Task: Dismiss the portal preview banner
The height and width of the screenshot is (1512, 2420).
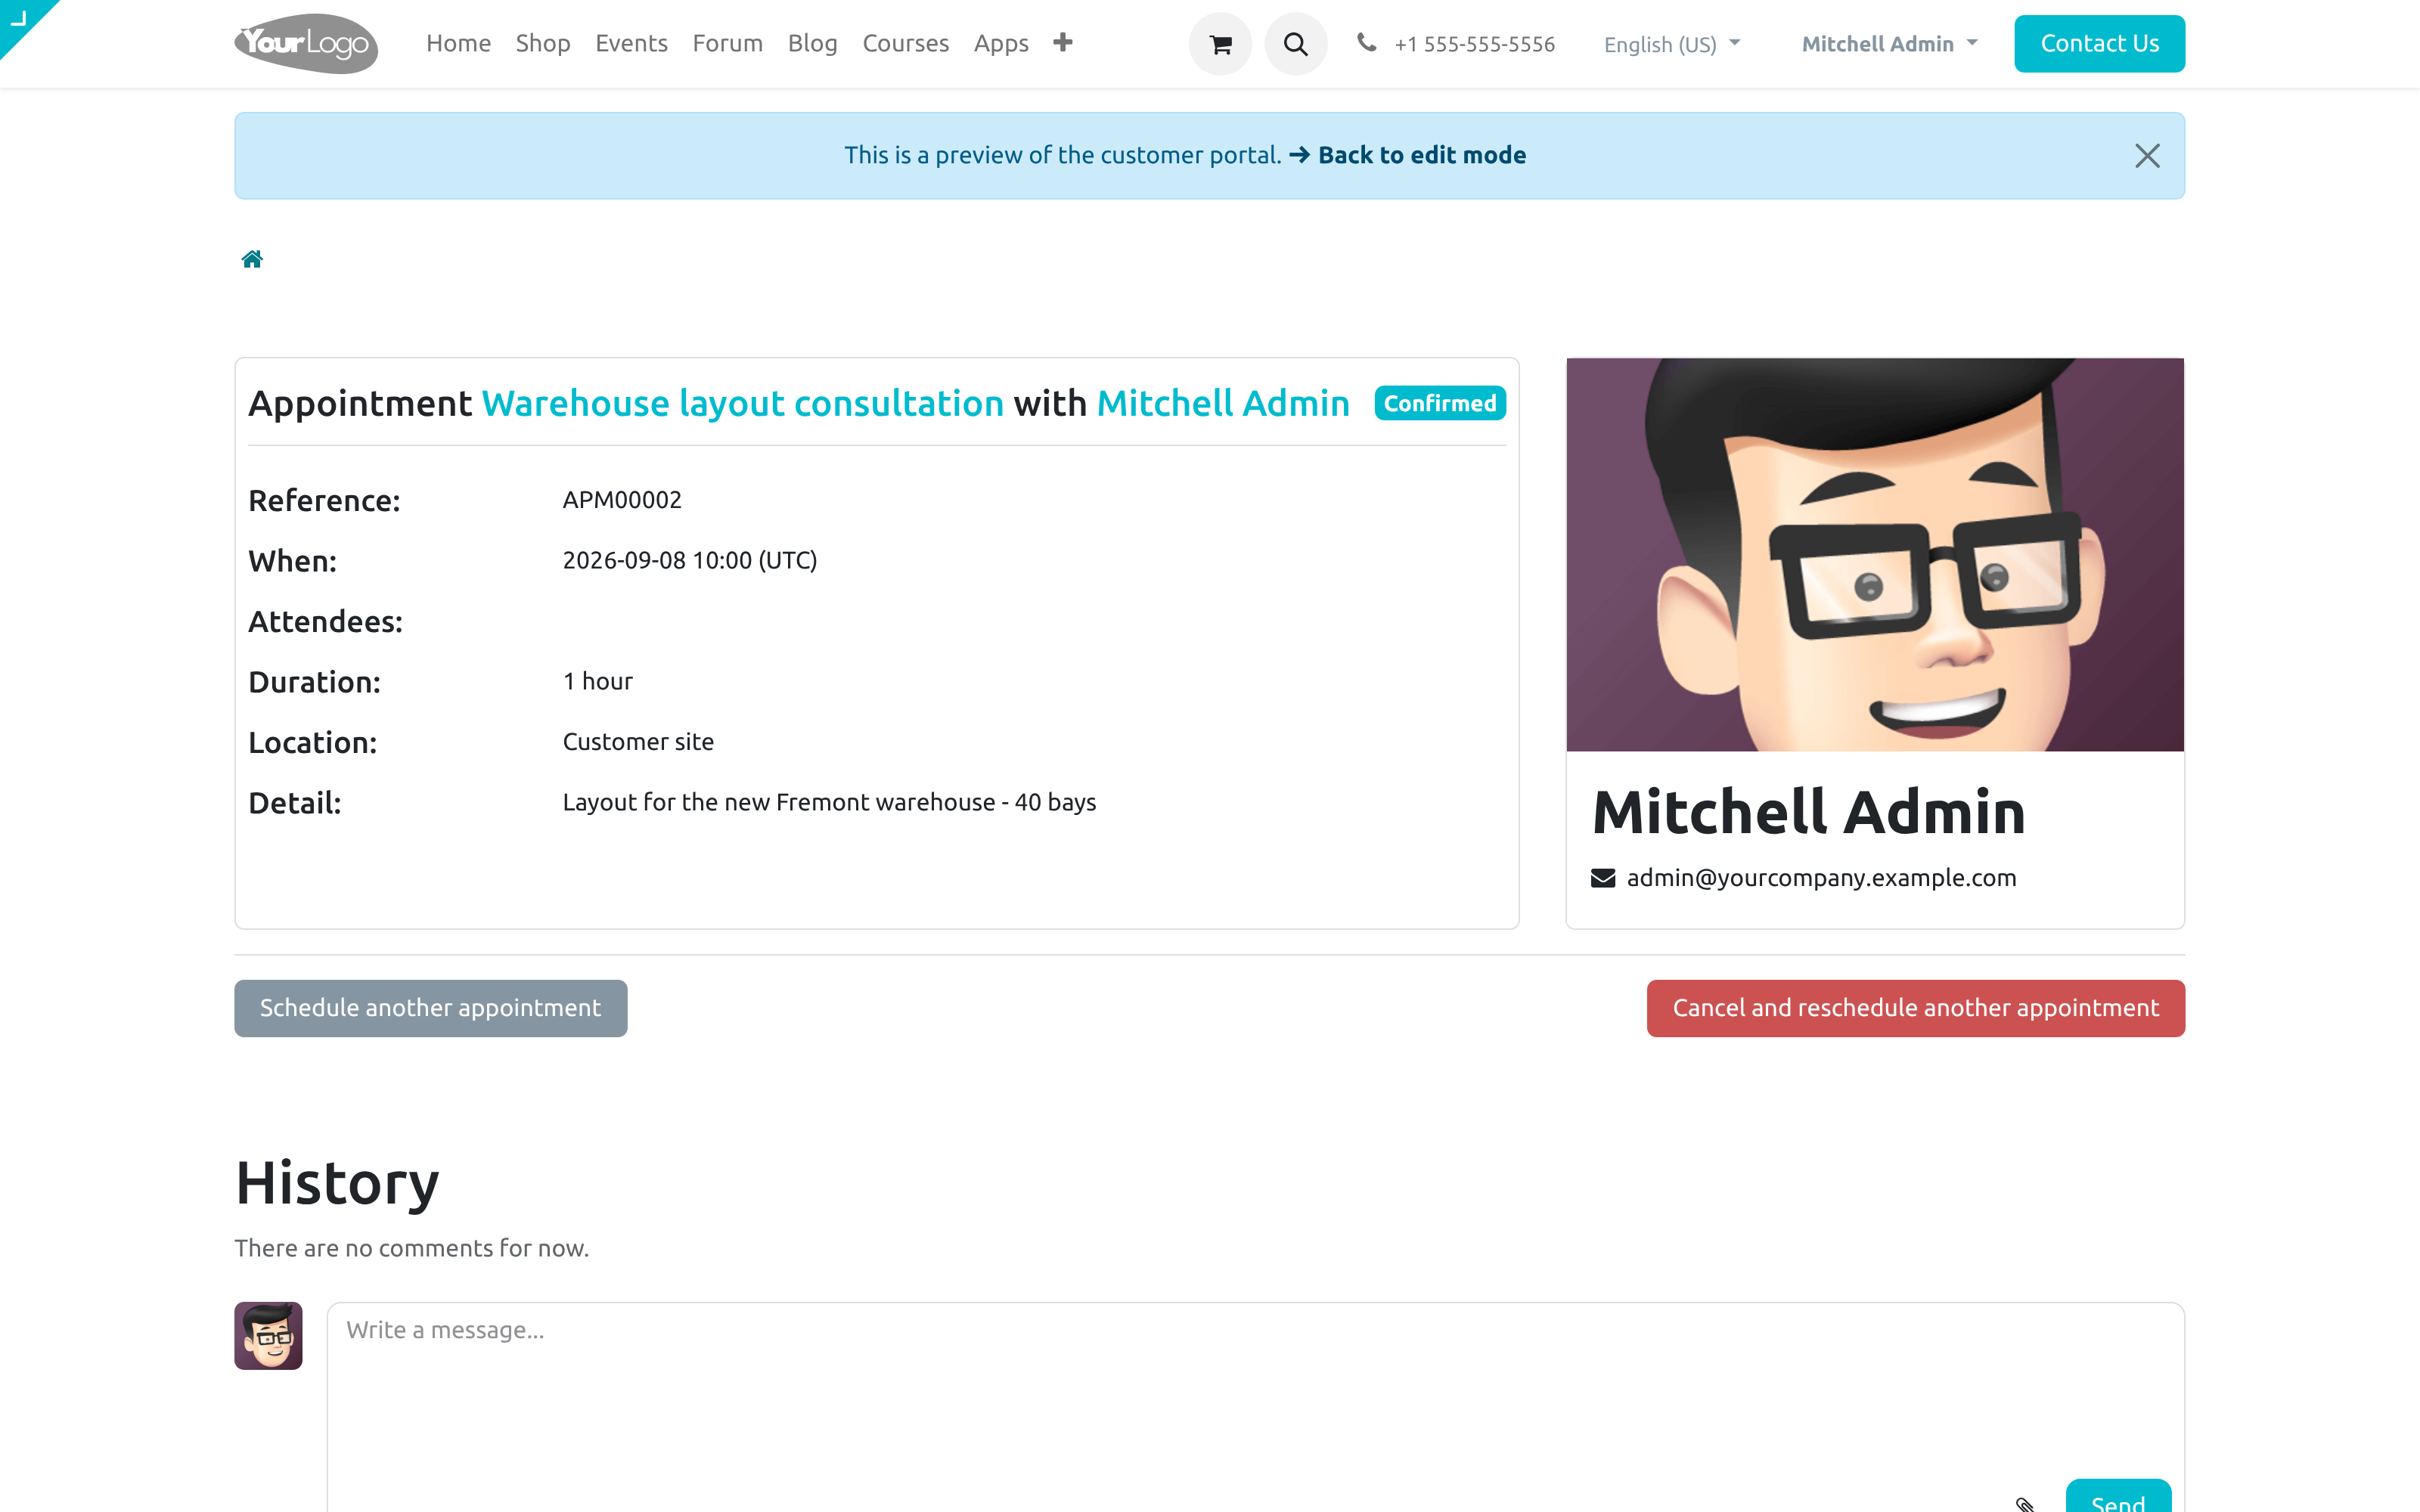Action: (2147, 156)
